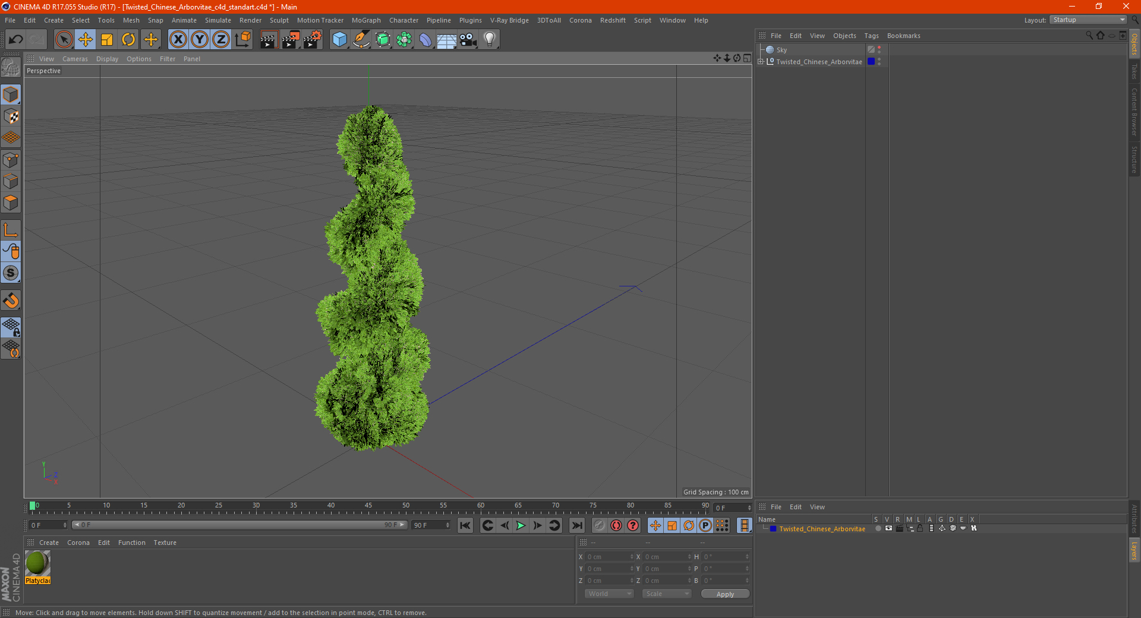Click X position 0 cm field
The height and width of the screenshot is (618, 1141).
click(x=609, y=557)
